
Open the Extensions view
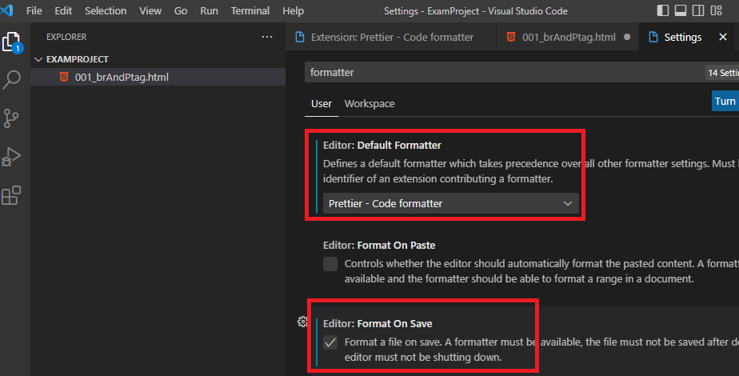11,195
